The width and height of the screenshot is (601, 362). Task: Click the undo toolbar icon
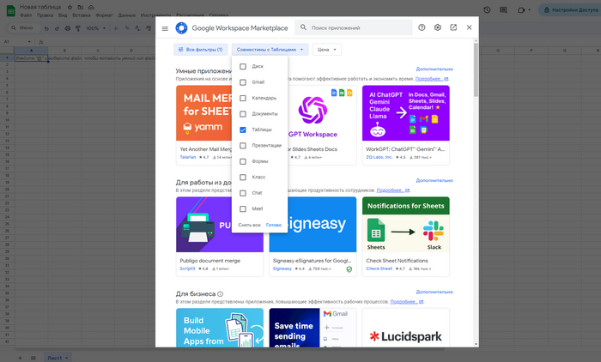click(x=46, y=28)
